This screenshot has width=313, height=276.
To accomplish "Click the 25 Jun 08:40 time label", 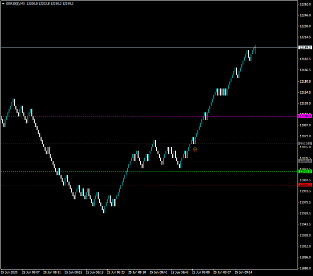I will (x=158, y=272).
